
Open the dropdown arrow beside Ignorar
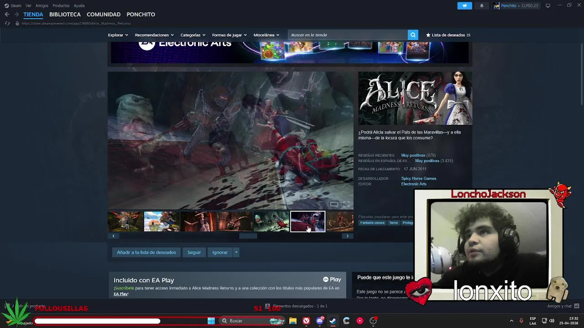click(236, 252)
